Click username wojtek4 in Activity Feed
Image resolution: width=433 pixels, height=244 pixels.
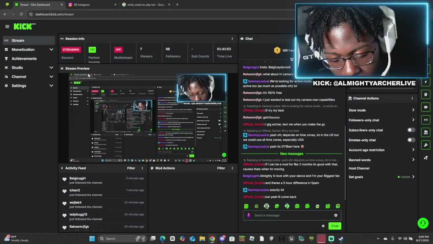click(75, 203)
